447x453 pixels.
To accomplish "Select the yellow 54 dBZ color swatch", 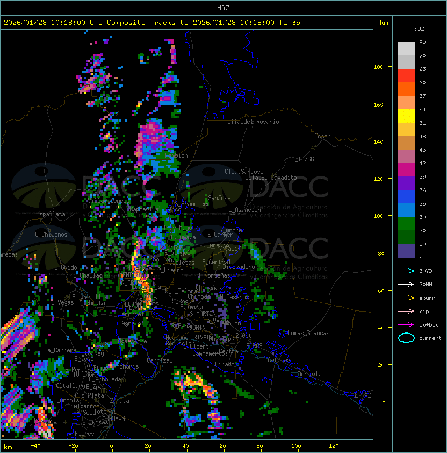I will click(406, 116).
